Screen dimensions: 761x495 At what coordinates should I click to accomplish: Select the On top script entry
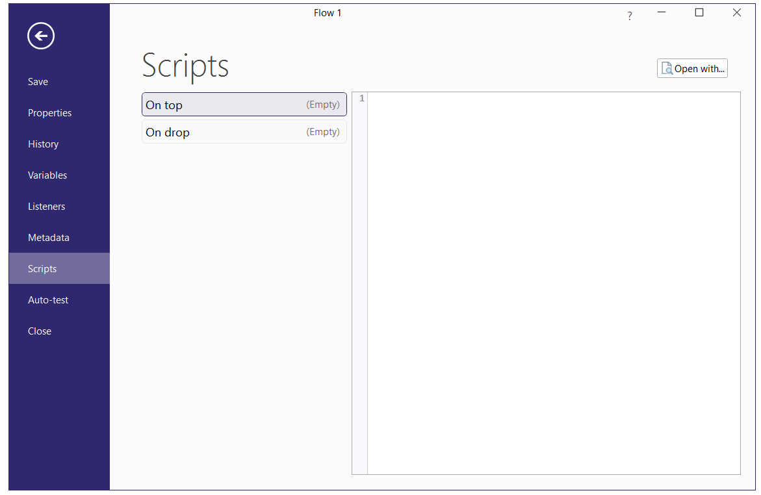click(214, 104)
